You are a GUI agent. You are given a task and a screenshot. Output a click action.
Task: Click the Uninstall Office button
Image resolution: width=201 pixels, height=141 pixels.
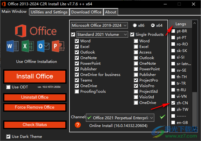pyautogui.click(x=35, y=97)
